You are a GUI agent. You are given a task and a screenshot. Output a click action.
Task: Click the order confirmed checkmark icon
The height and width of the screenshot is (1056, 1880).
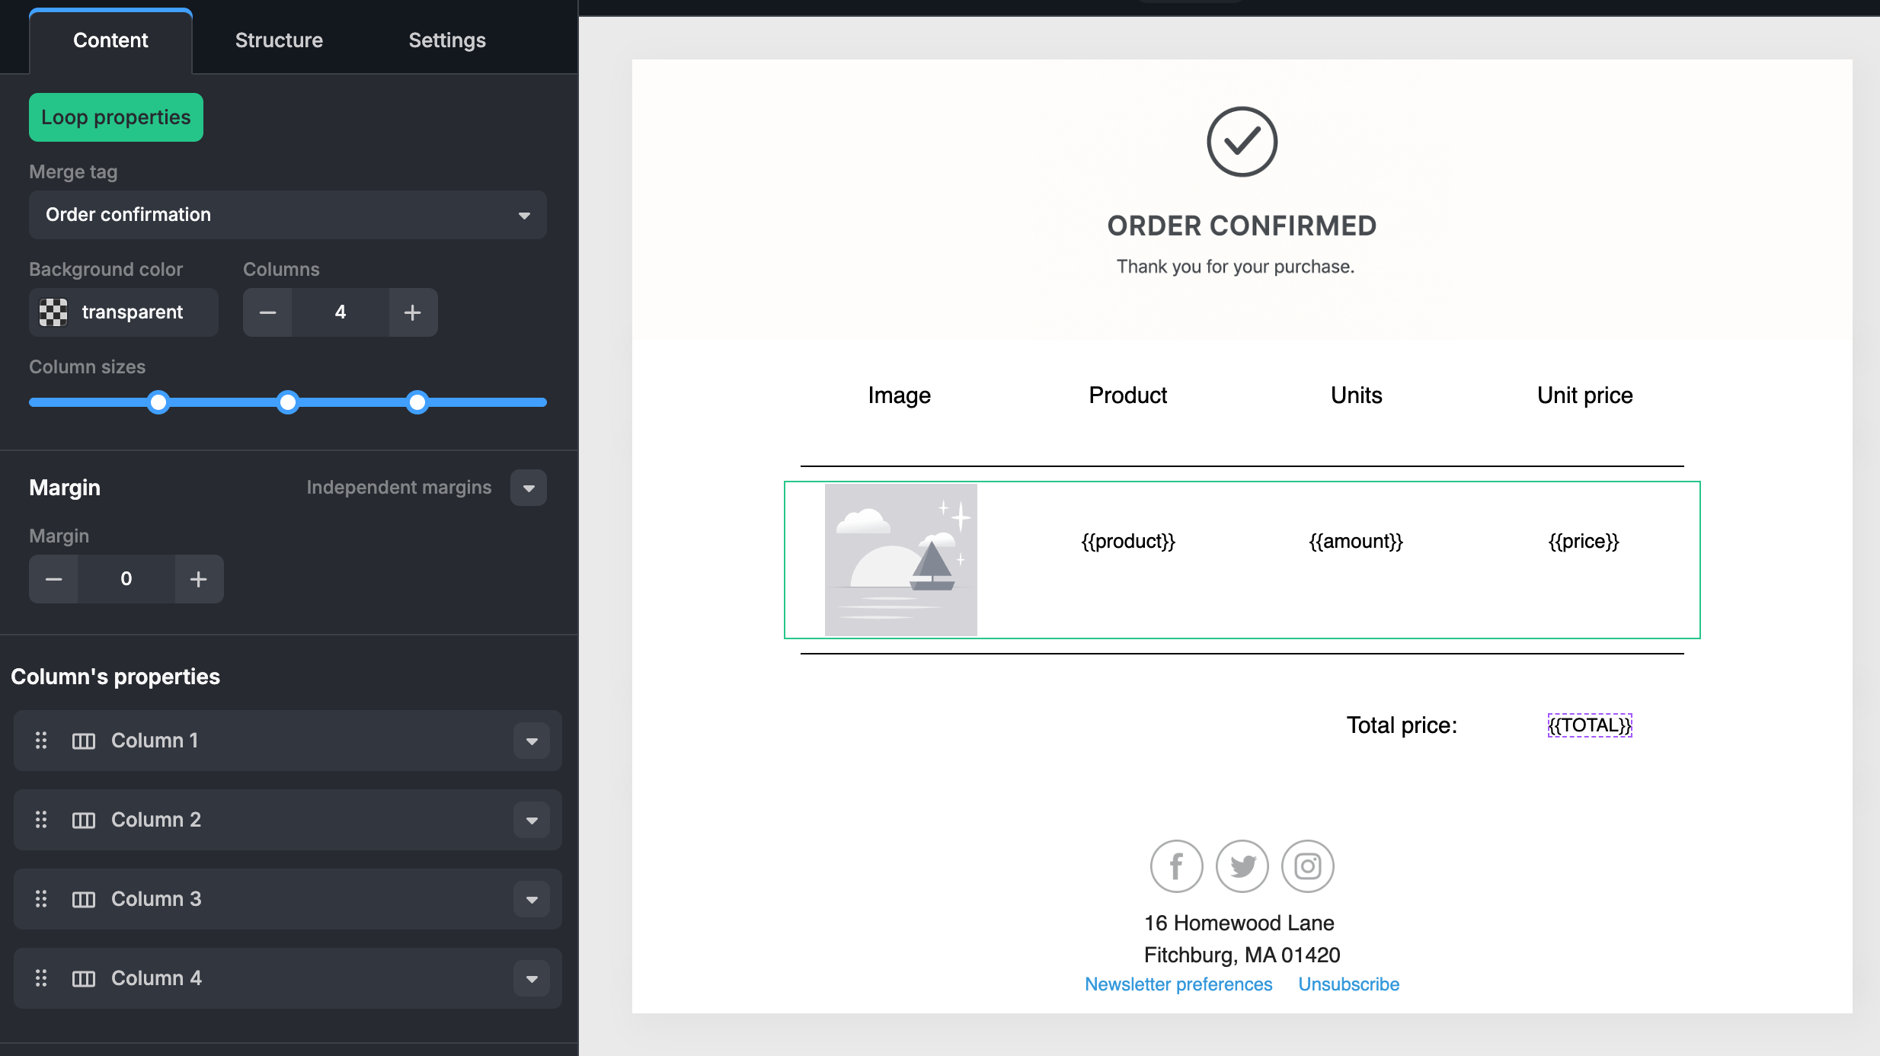[x=1242, y=142]
